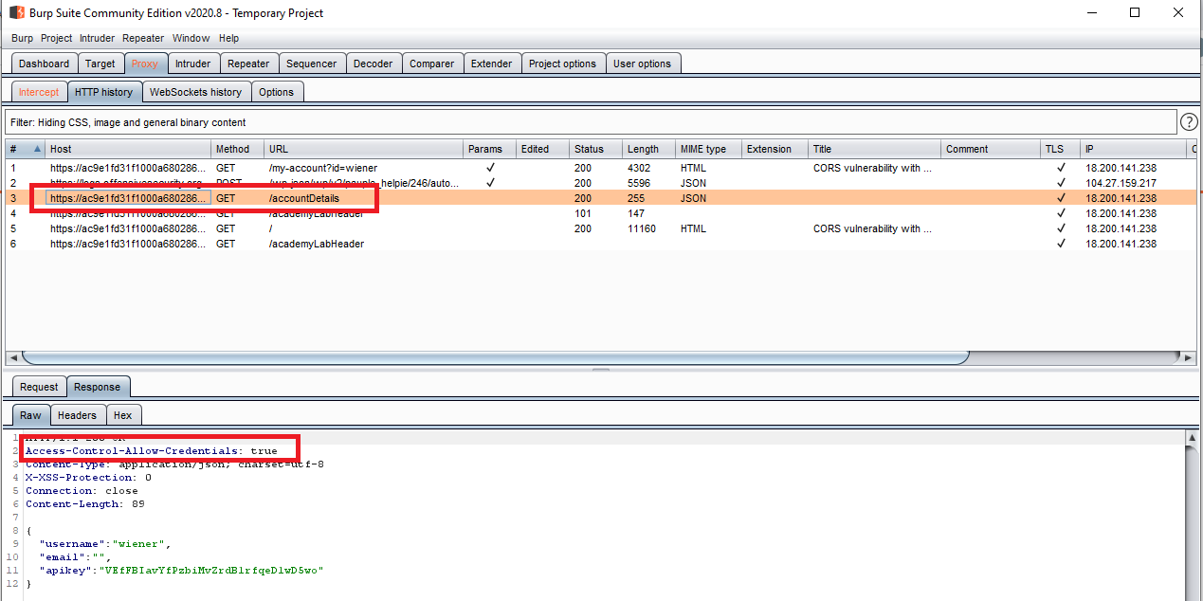Sort by the Comment column header
Viewport: 1203px width, 601px height.
click(991, 149)
